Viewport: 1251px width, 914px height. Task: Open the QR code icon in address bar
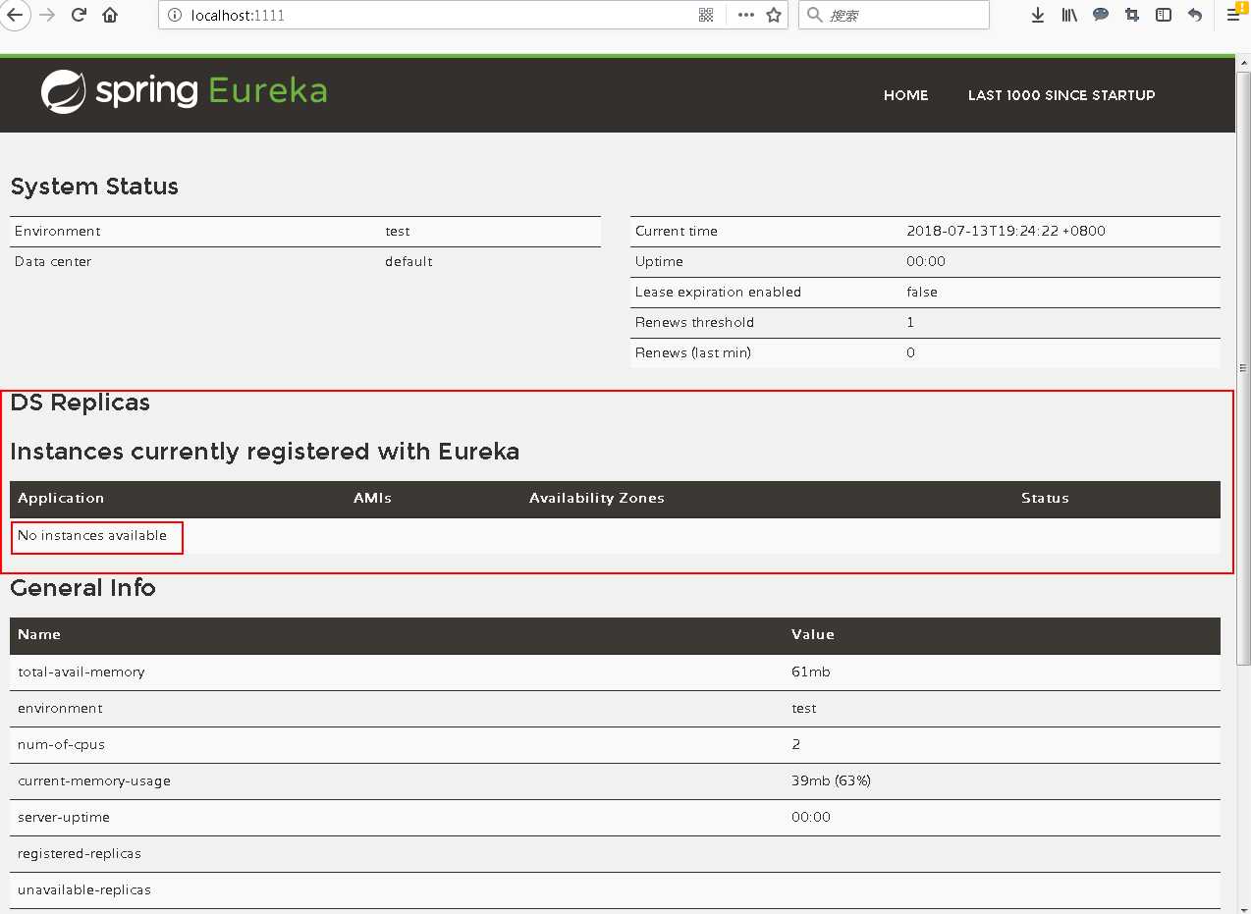[x=705, y=15]
